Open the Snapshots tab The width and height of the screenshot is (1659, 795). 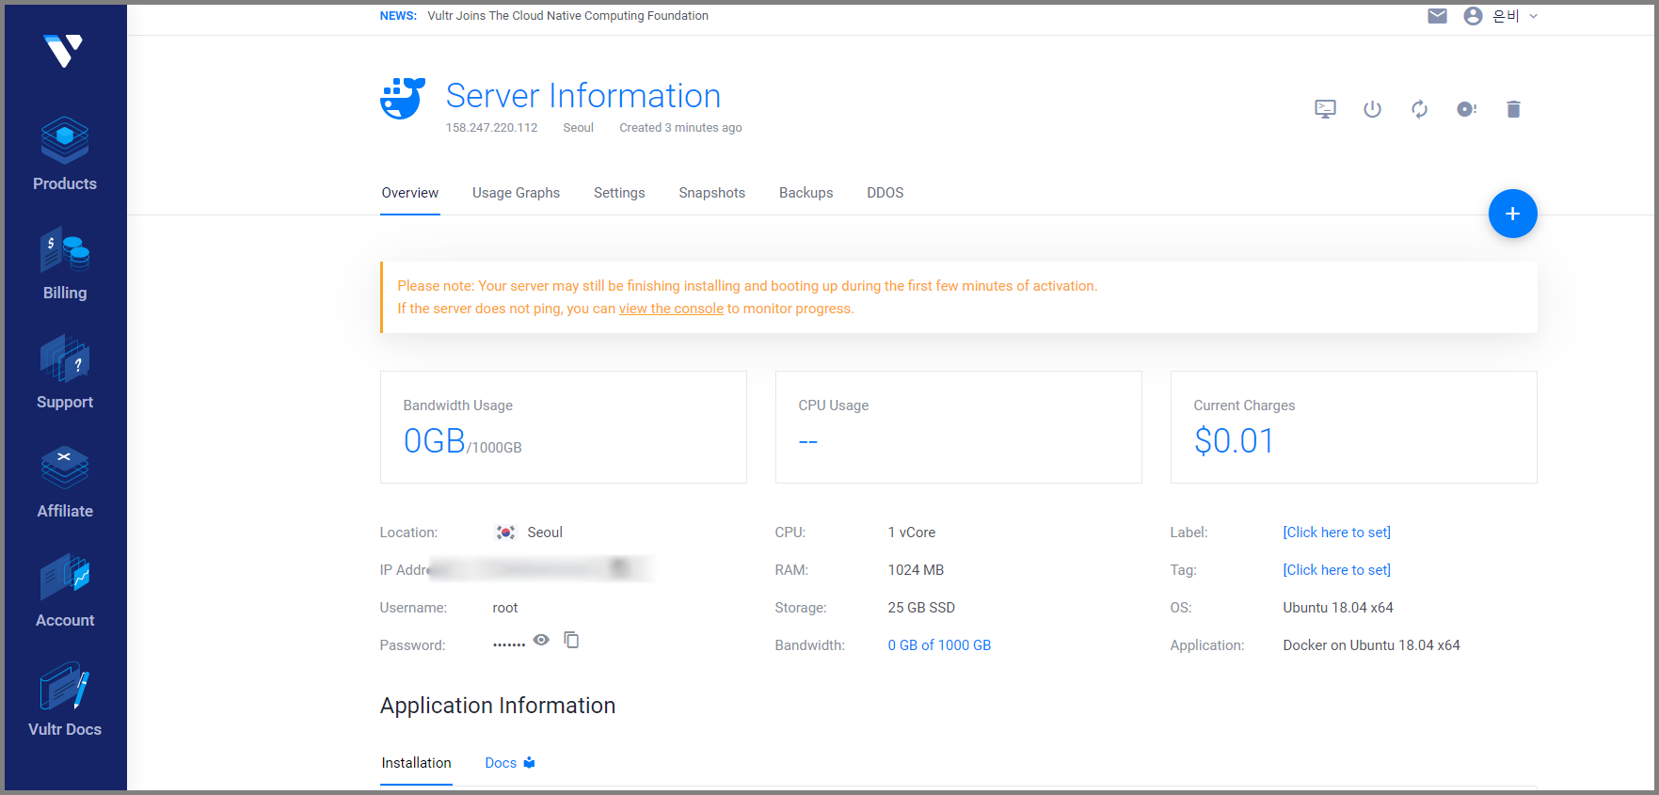[711, 193]
